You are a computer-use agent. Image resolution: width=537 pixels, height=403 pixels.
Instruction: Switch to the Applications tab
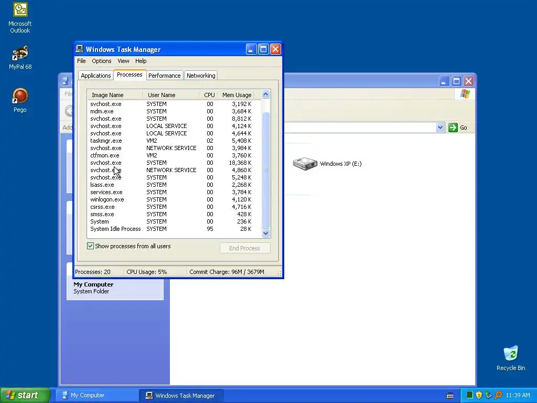coord(96,76)
